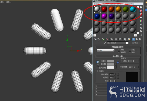Click the Sample UV Tiling icon
The height and width of the screenshot is (101, 147).
tap(141, 17)
